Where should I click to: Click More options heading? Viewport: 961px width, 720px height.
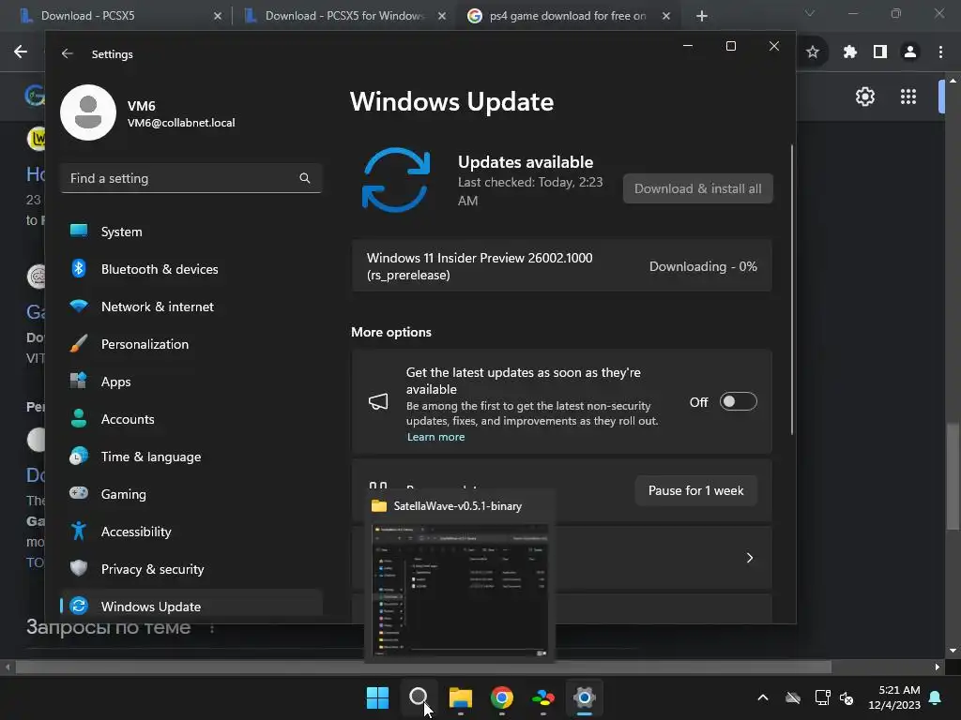[x=391, y=332]
